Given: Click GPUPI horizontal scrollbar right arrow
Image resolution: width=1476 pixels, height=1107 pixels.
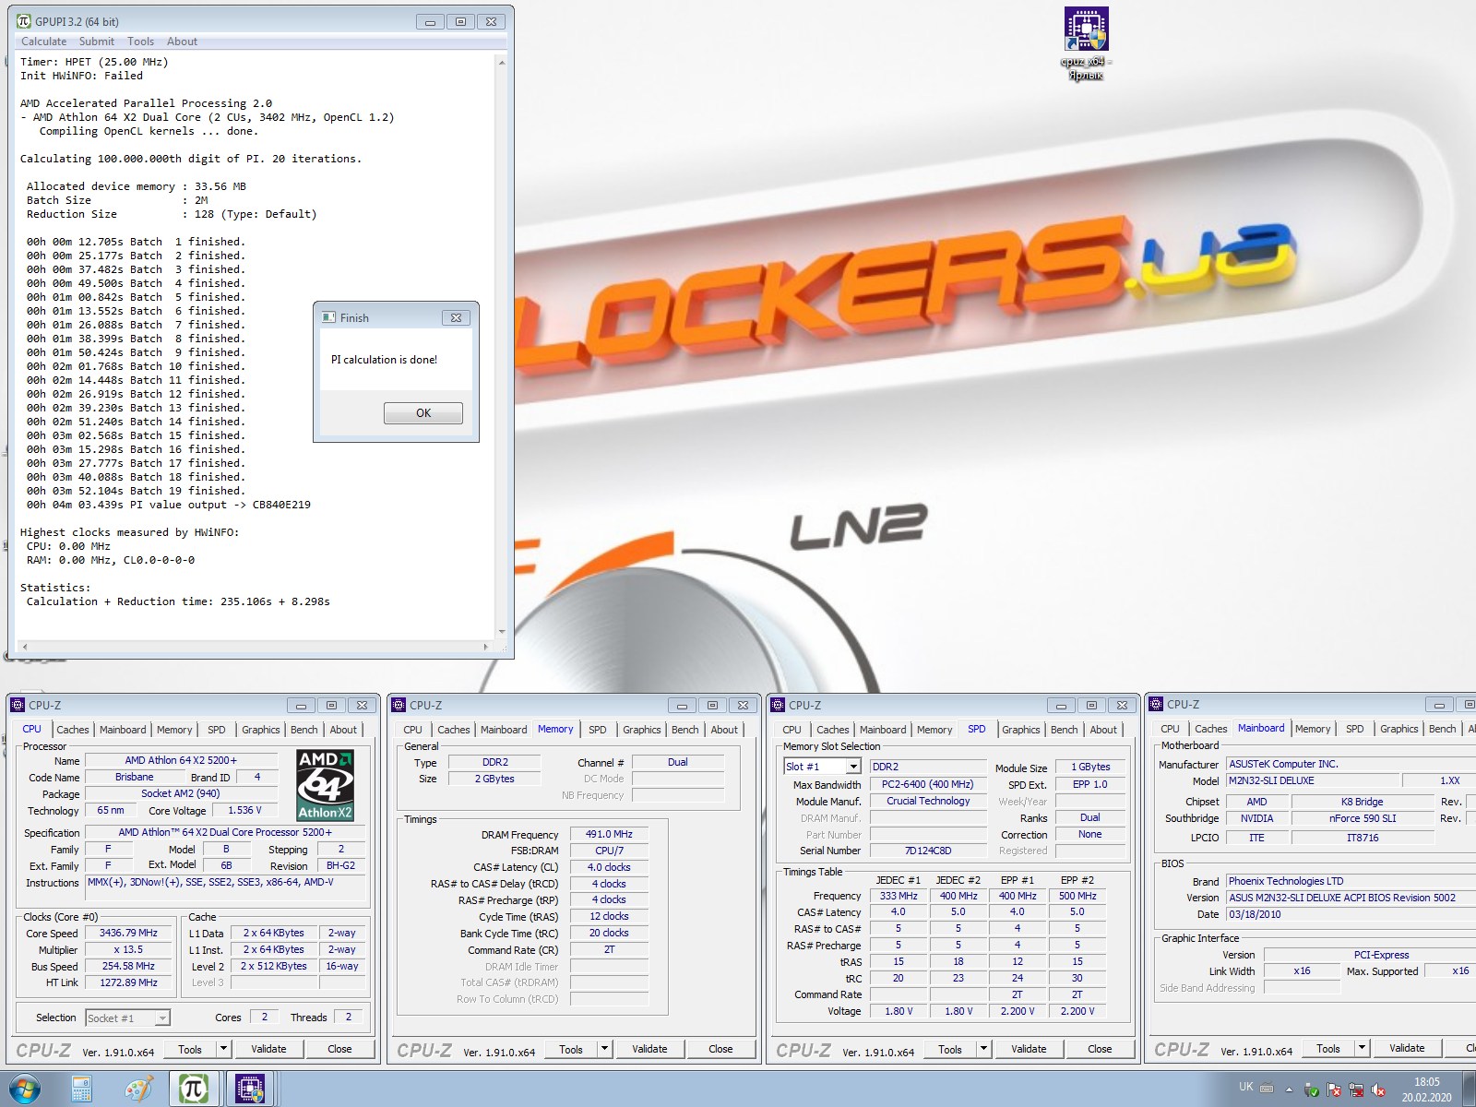Looking at the screenshot, I should coord(486,647).
